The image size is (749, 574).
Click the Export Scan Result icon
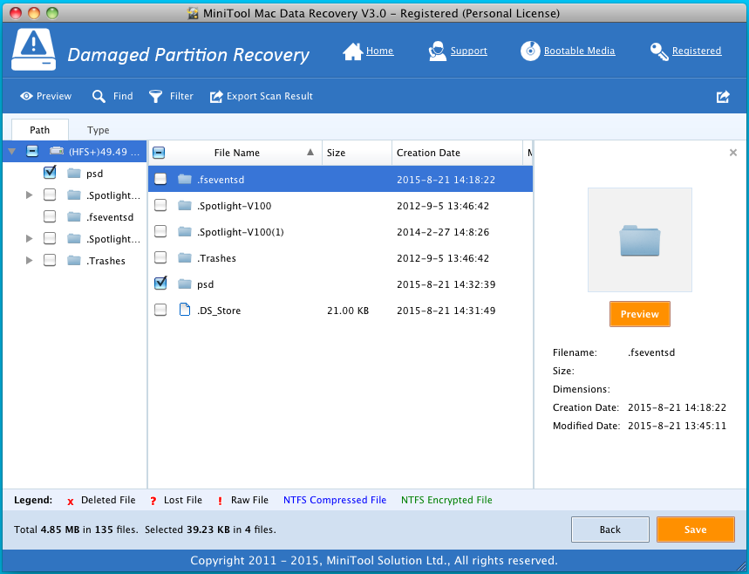(x=216, y=97)
